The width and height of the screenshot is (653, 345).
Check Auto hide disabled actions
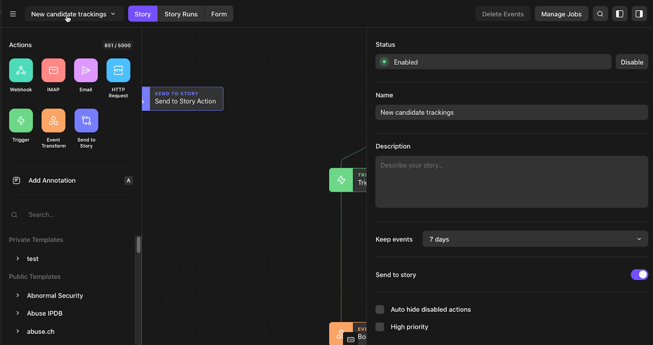[380, 309]
